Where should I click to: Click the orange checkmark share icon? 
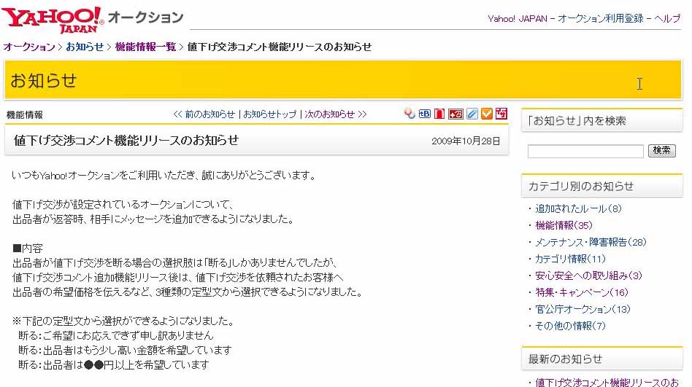tap(486, 114)
